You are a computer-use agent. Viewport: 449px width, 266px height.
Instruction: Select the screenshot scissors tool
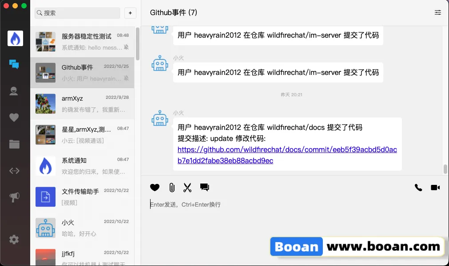187,188
